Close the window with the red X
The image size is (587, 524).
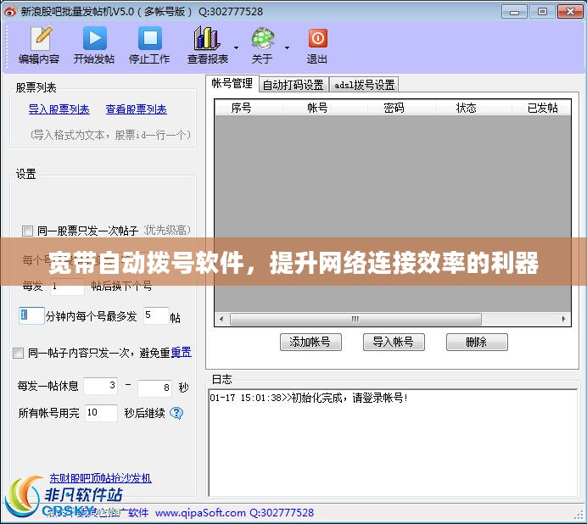pyautogui.click(x=570, y=12)
